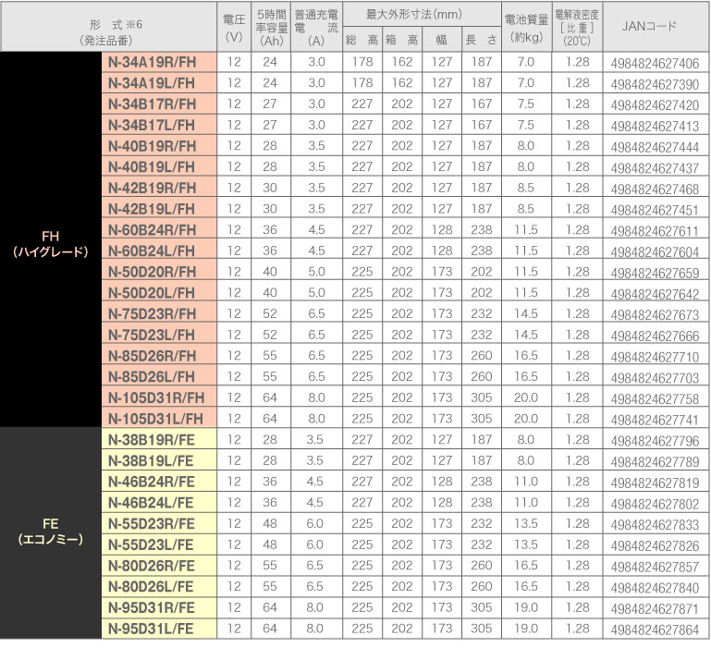Click the 5時間率容量 (Ah) header
This screenshot has height=660, width=711.
click(269, 27)
